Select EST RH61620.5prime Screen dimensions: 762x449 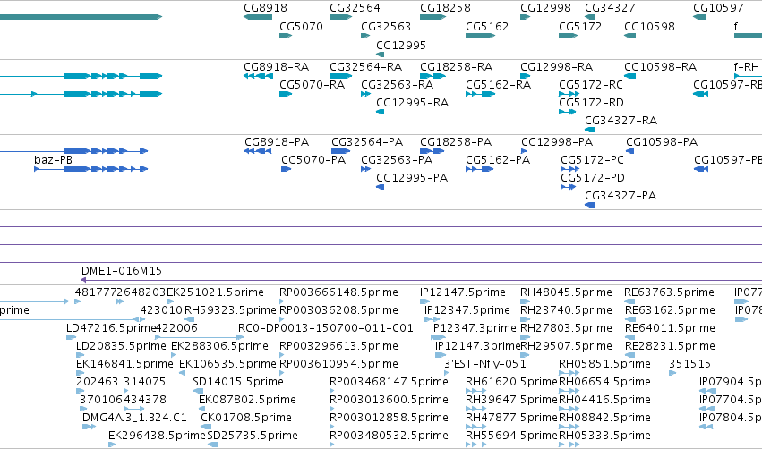[x=511, y=382]
